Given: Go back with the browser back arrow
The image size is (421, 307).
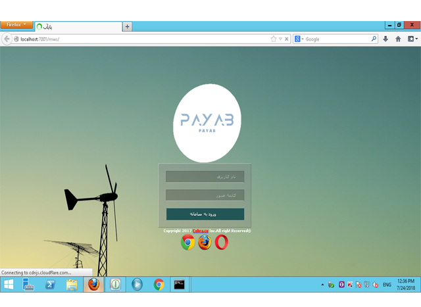Looking at the screenshot, I should 7,39.
